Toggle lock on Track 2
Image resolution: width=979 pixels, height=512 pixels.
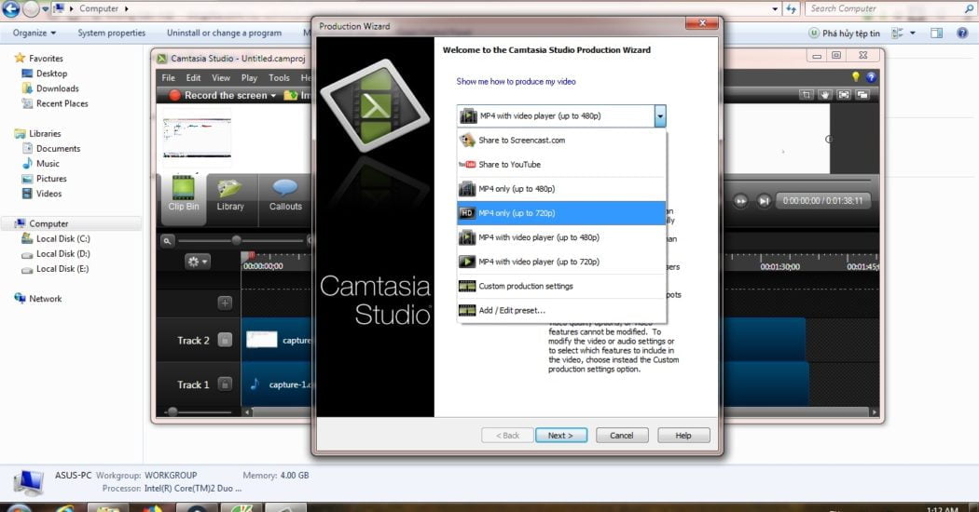pos(225,340)
